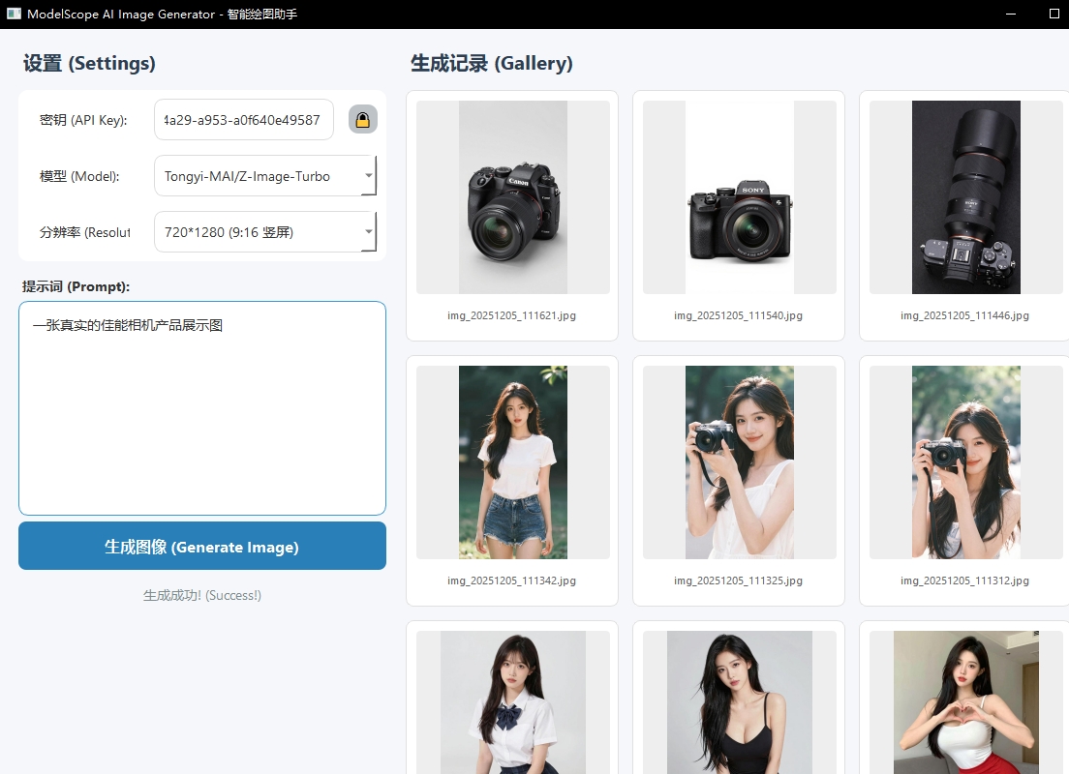1069x774 pixels.
Task: Select thumbnail of woman in black top
Action: pos(739,703)
